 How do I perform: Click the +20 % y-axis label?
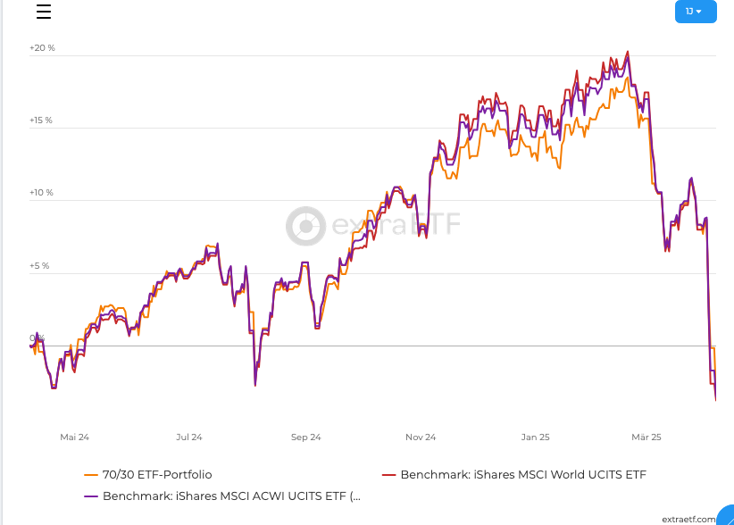click(42, 48)
